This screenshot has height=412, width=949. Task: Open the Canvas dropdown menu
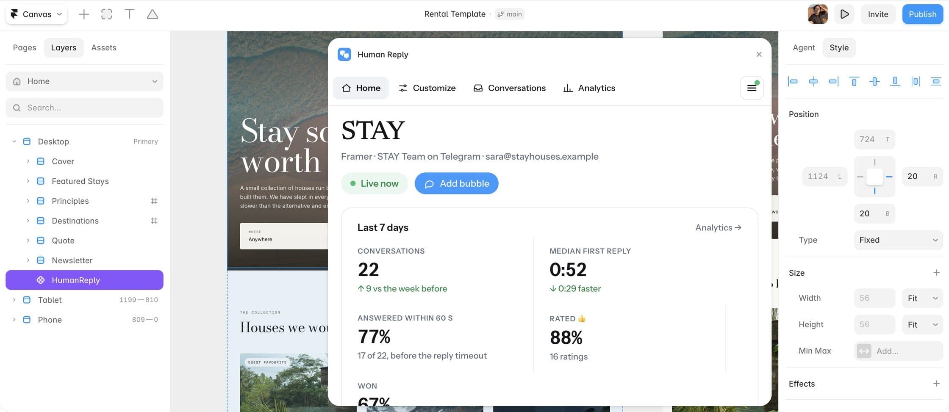36,14
